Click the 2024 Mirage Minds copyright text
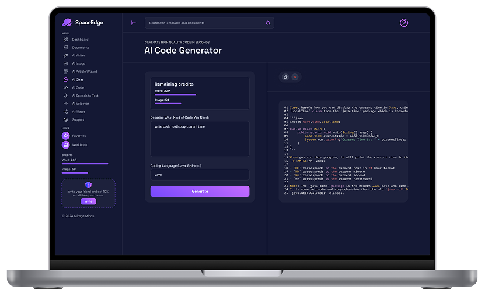The height and width of the screenshot is (297, 485). (78, 216)
